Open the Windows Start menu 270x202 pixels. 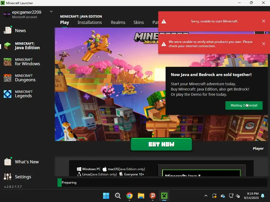coord(106,196)
